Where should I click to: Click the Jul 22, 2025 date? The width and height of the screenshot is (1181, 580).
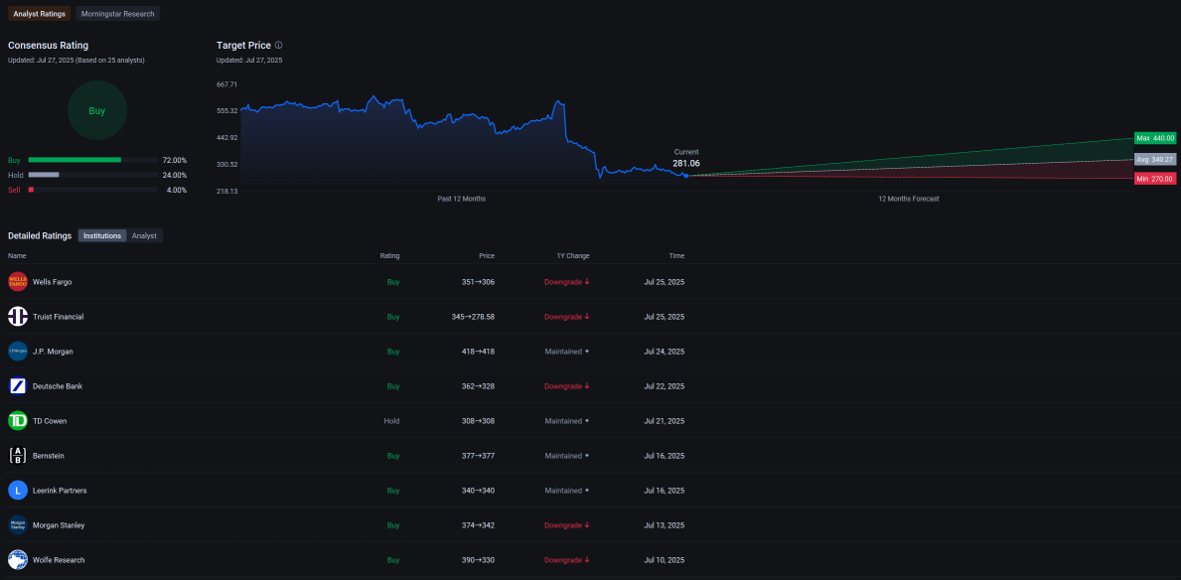click(664, 385)
